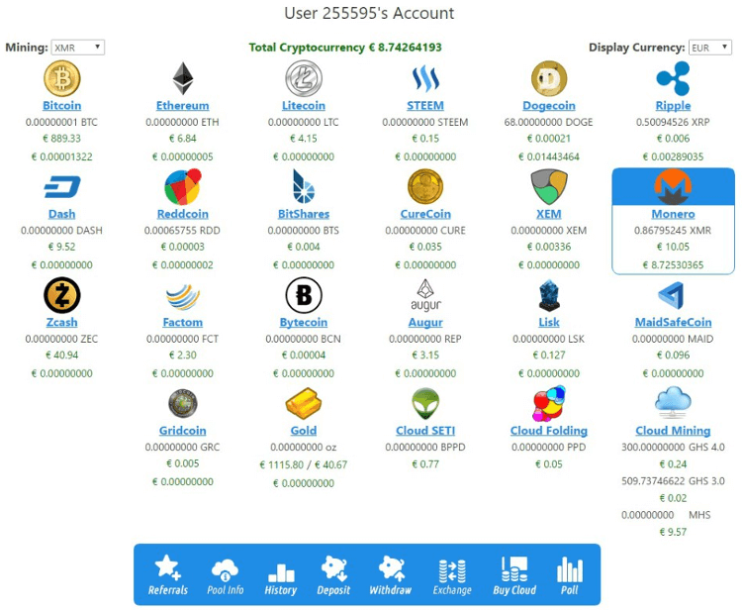742x611 pixels.
Task: Follow the CureCoin link
Action: (425, 214)
